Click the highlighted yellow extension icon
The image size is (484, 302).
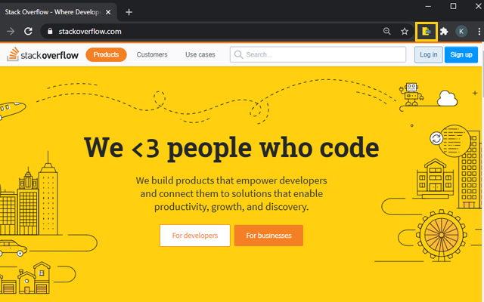427,31
